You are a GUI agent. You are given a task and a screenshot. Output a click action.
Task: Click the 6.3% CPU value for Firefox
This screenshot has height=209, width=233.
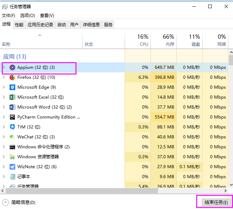(143, 77)
